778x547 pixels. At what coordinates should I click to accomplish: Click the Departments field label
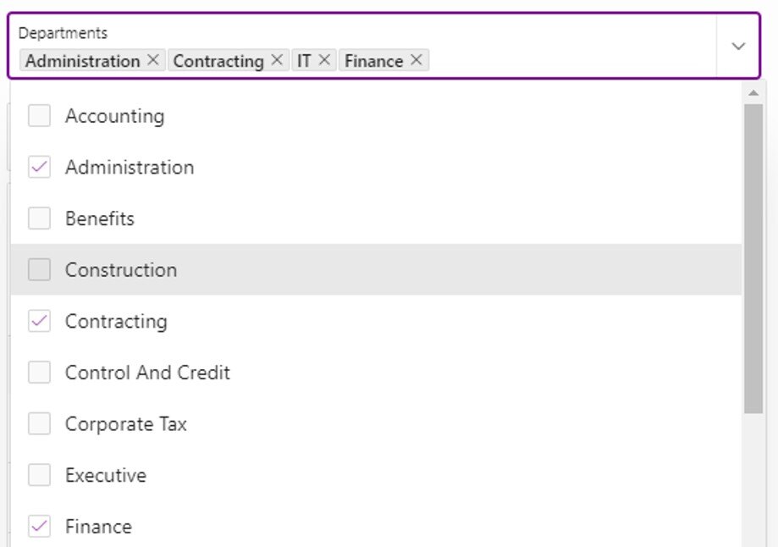[63, 33]
